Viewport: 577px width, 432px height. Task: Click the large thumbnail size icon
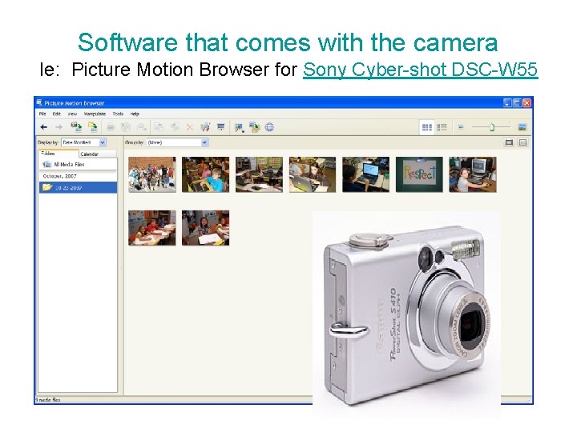point(522,127)
